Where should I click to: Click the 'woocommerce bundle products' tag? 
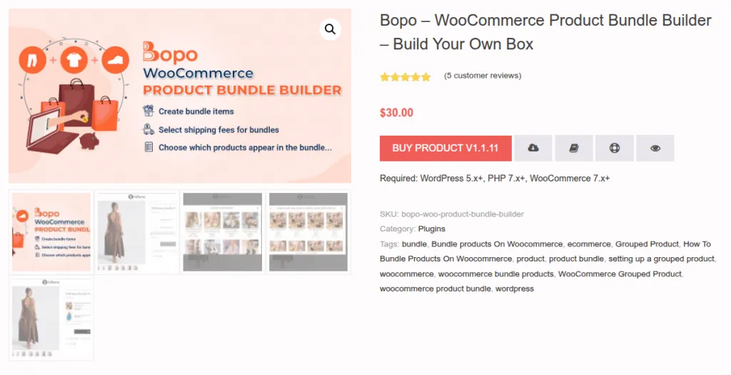495,274
